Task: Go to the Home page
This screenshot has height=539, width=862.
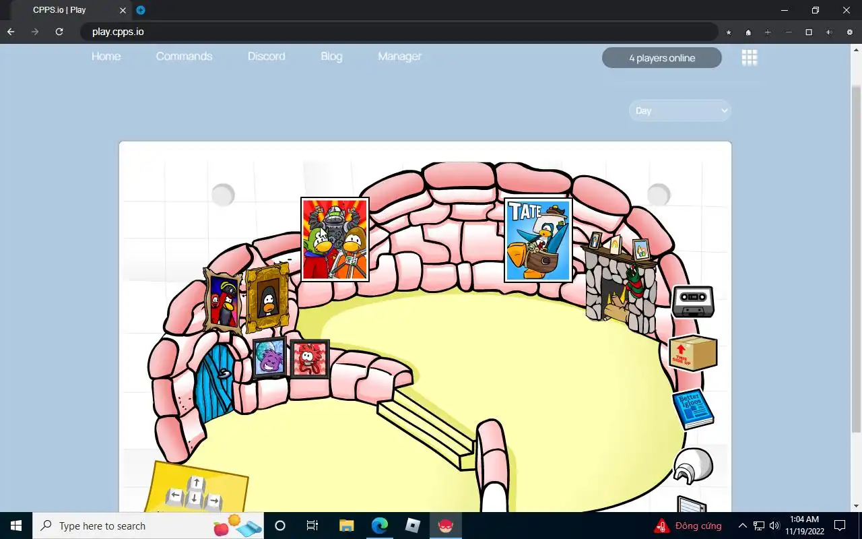Action: pyautogui.click(x=106, y=57)
